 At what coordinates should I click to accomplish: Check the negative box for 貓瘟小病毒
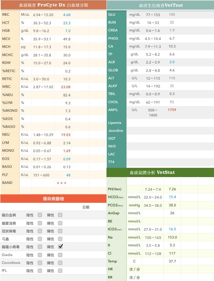[40, 247]
